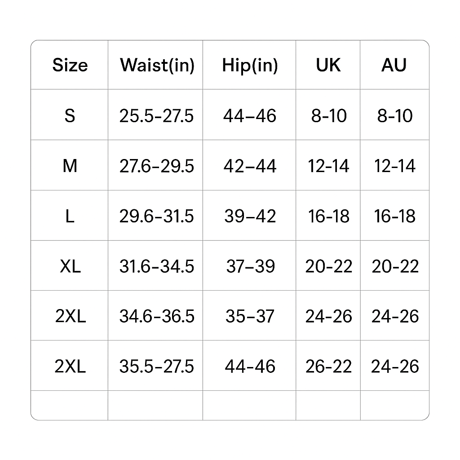Click the S size cell
Image resolution: width=460 pixels, height=460 pixels.
click(70, 116)
